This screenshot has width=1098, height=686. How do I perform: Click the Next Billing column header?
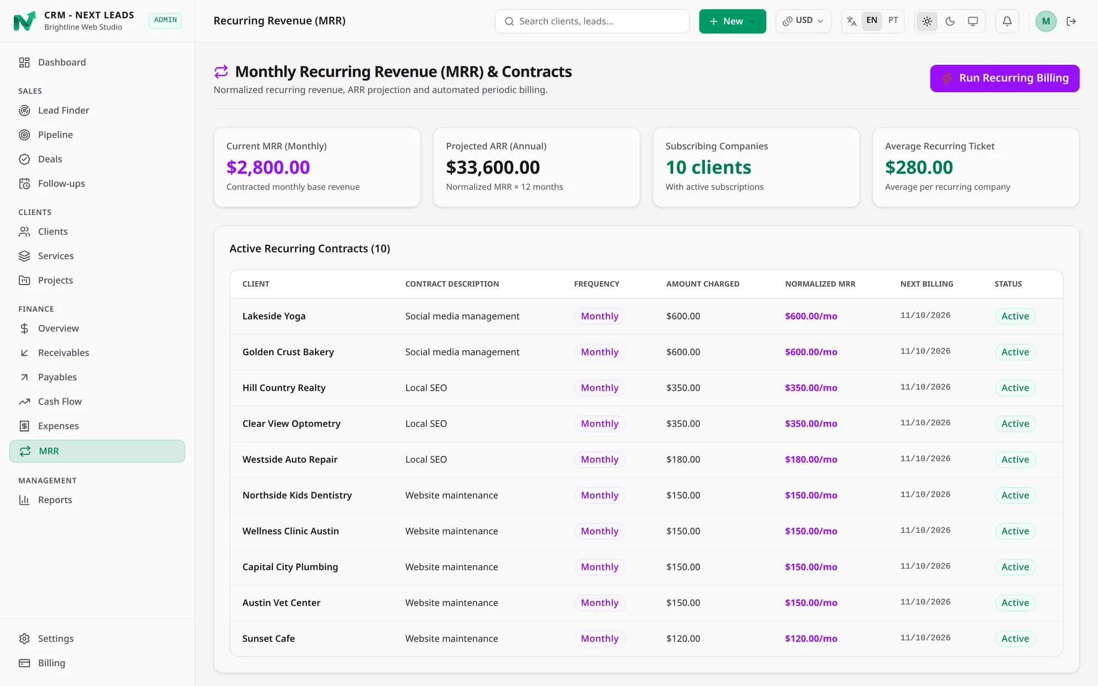click(927, 284)
